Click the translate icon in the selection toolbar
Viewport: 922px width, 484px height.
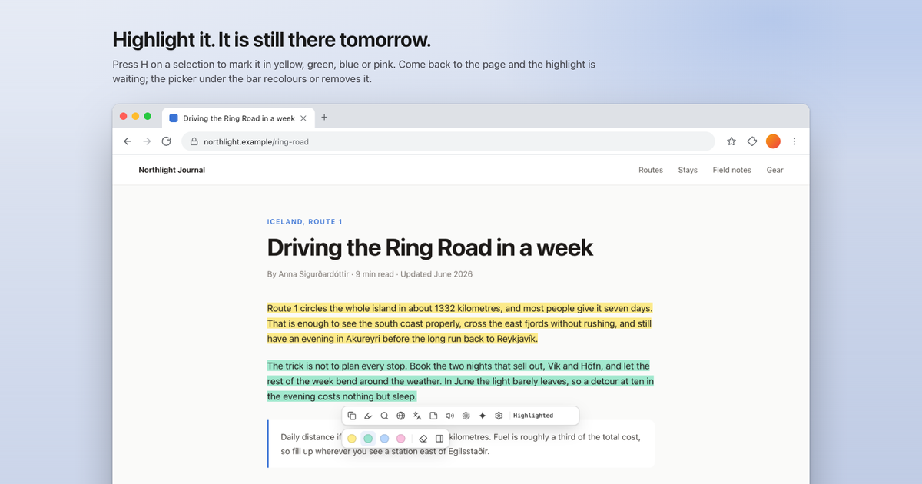click(x=417, y=416)
